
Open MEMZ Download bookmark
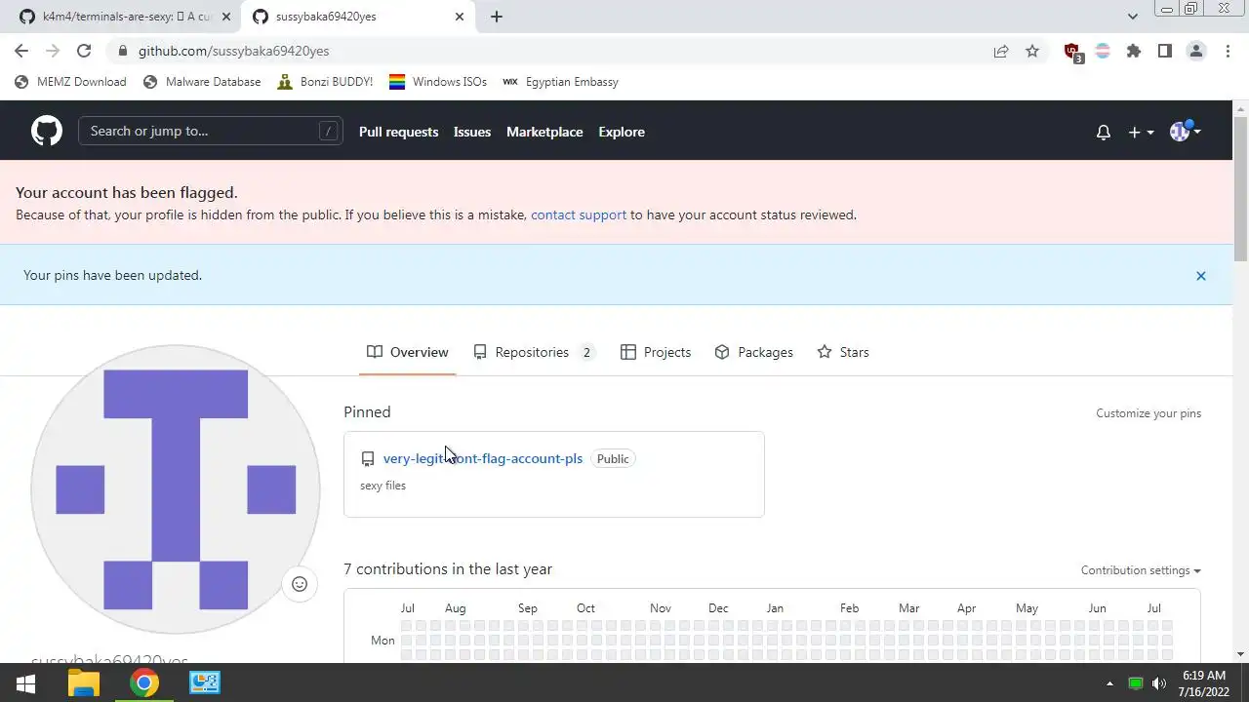70,82
